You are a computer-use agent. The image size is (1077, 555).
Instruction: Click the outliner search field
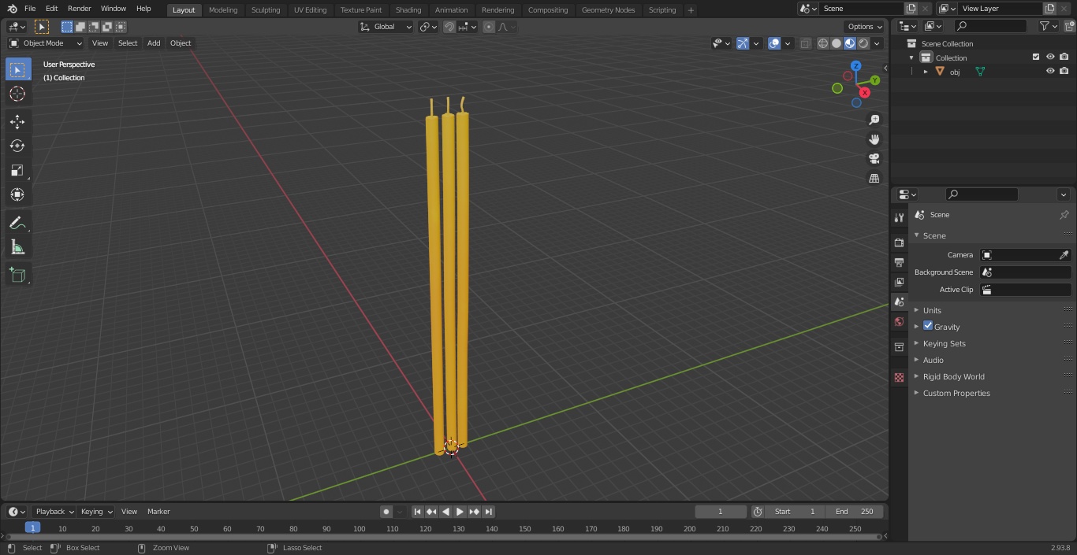point(991,26)
